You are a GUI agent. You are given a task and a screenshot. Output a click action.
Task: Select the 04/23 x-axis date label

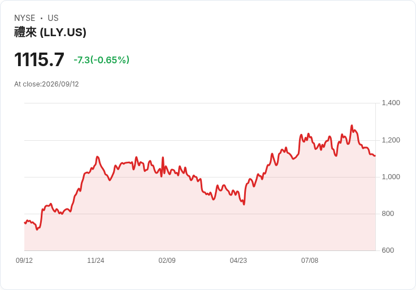[239, 261]
